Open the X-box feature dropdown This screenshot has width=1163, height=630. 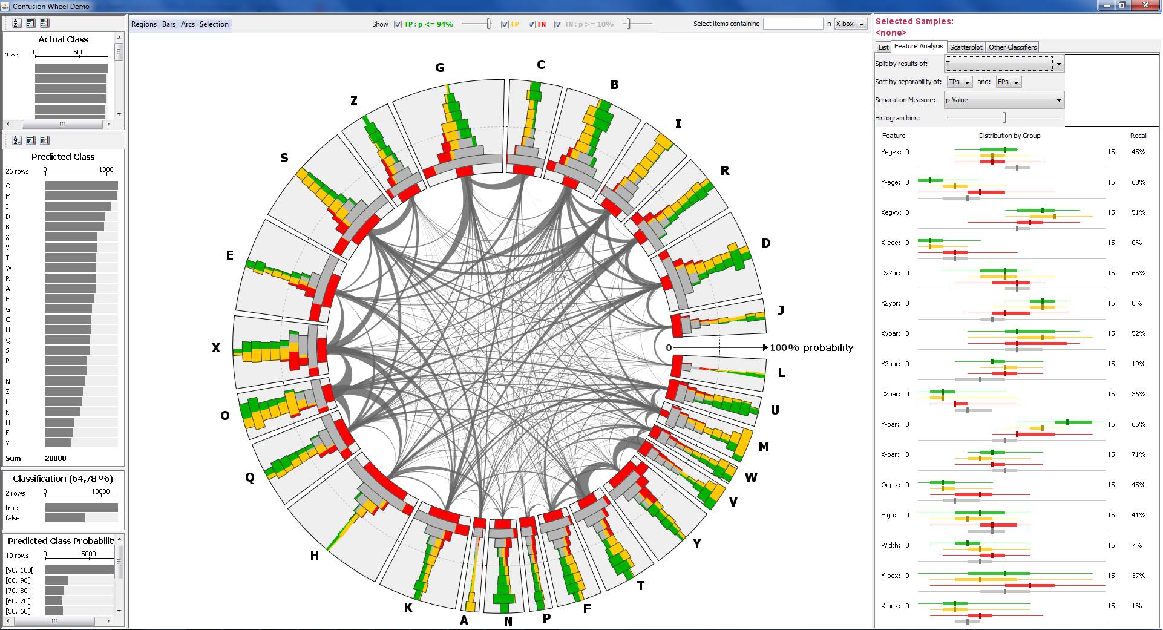tap(850, 24)
